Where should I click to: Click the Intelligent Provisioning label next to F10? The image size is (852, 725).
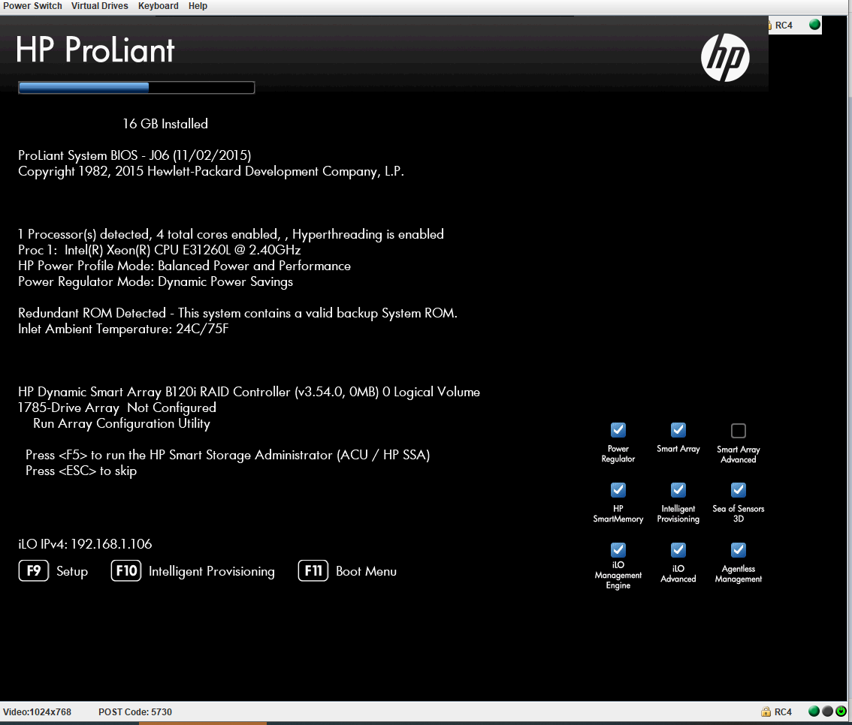[x=212, y=571]
